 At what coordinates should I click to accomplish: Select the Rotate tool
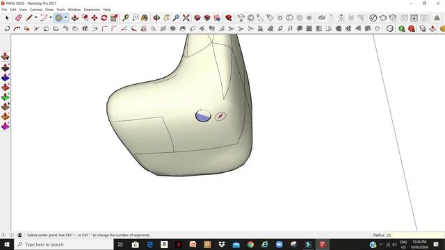pos(104,18)
